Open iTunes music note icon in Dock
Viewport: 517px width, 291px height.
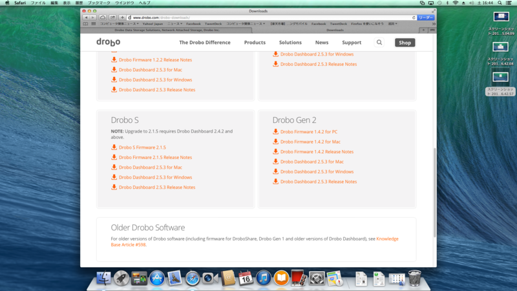[264, 278]
